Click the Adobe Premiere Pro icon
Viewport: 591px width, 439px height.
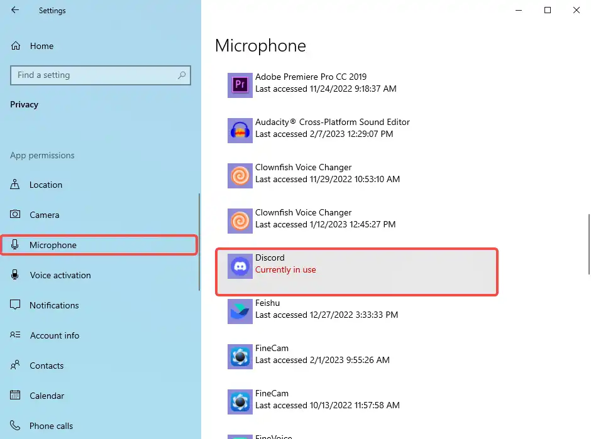(240, 85)
